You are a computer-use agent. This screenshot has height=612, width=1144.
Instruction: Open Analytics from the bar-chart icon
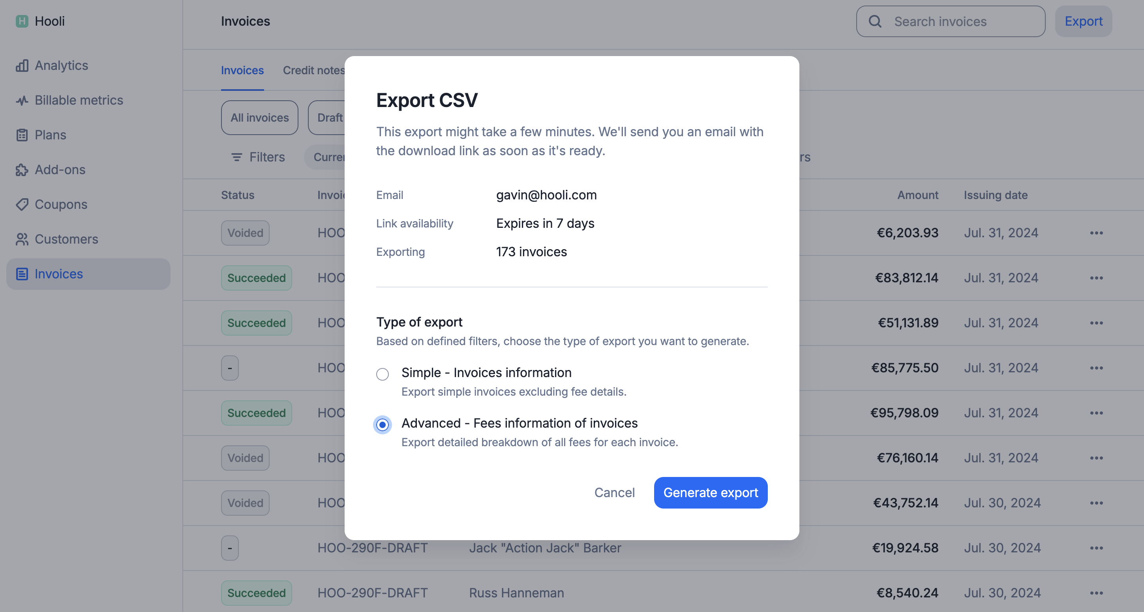[x=22, y=65]
